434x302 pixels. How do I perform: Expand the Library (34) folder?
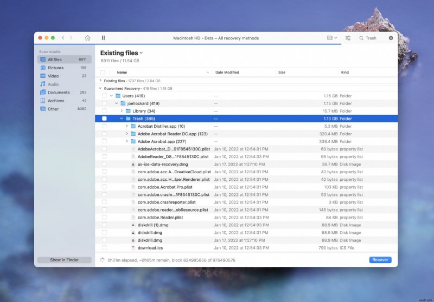coord(122,111)
